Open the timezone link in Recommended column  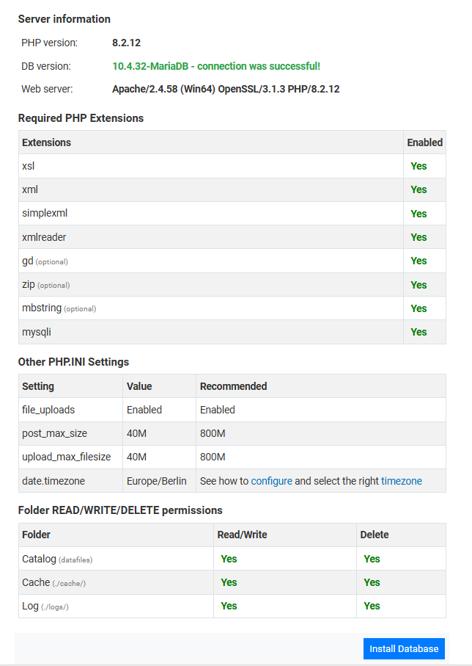pos(402,481)
